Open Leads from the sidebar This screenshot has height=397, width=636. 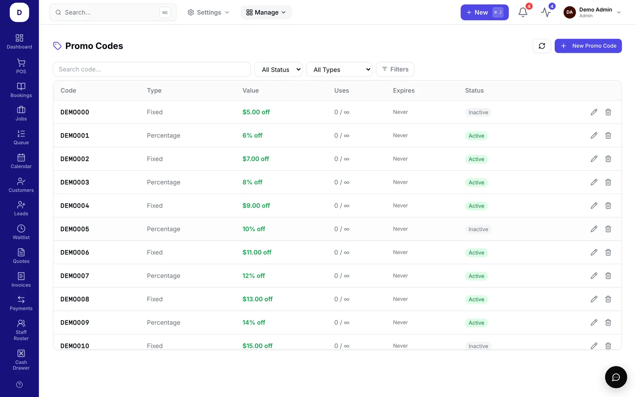pos(21,208)
